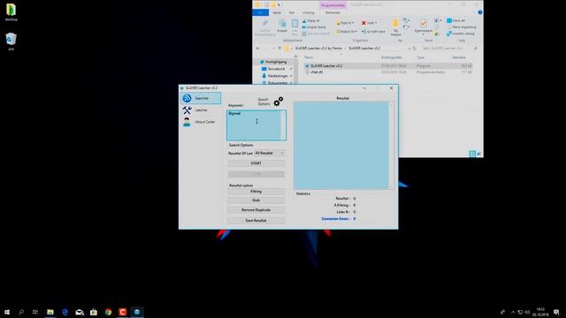Open the Windows Start menu
Screen dimensions: 566x318
(x=7, y=312)
